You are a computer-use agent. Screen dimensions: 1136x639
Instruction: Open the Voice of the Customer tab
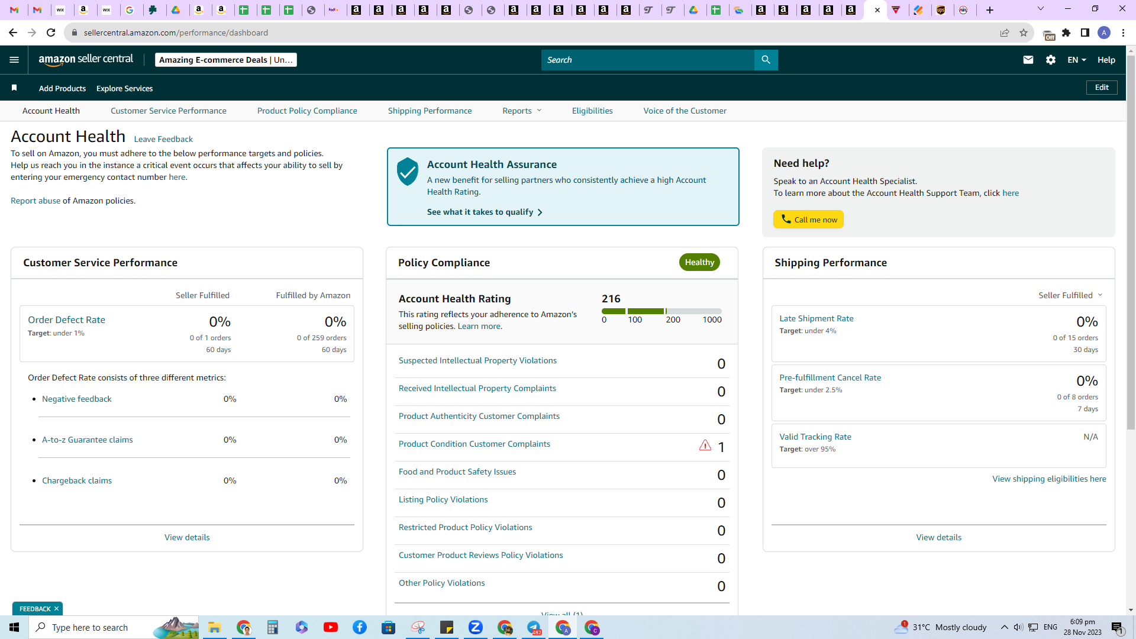click(x=685, y=111)
